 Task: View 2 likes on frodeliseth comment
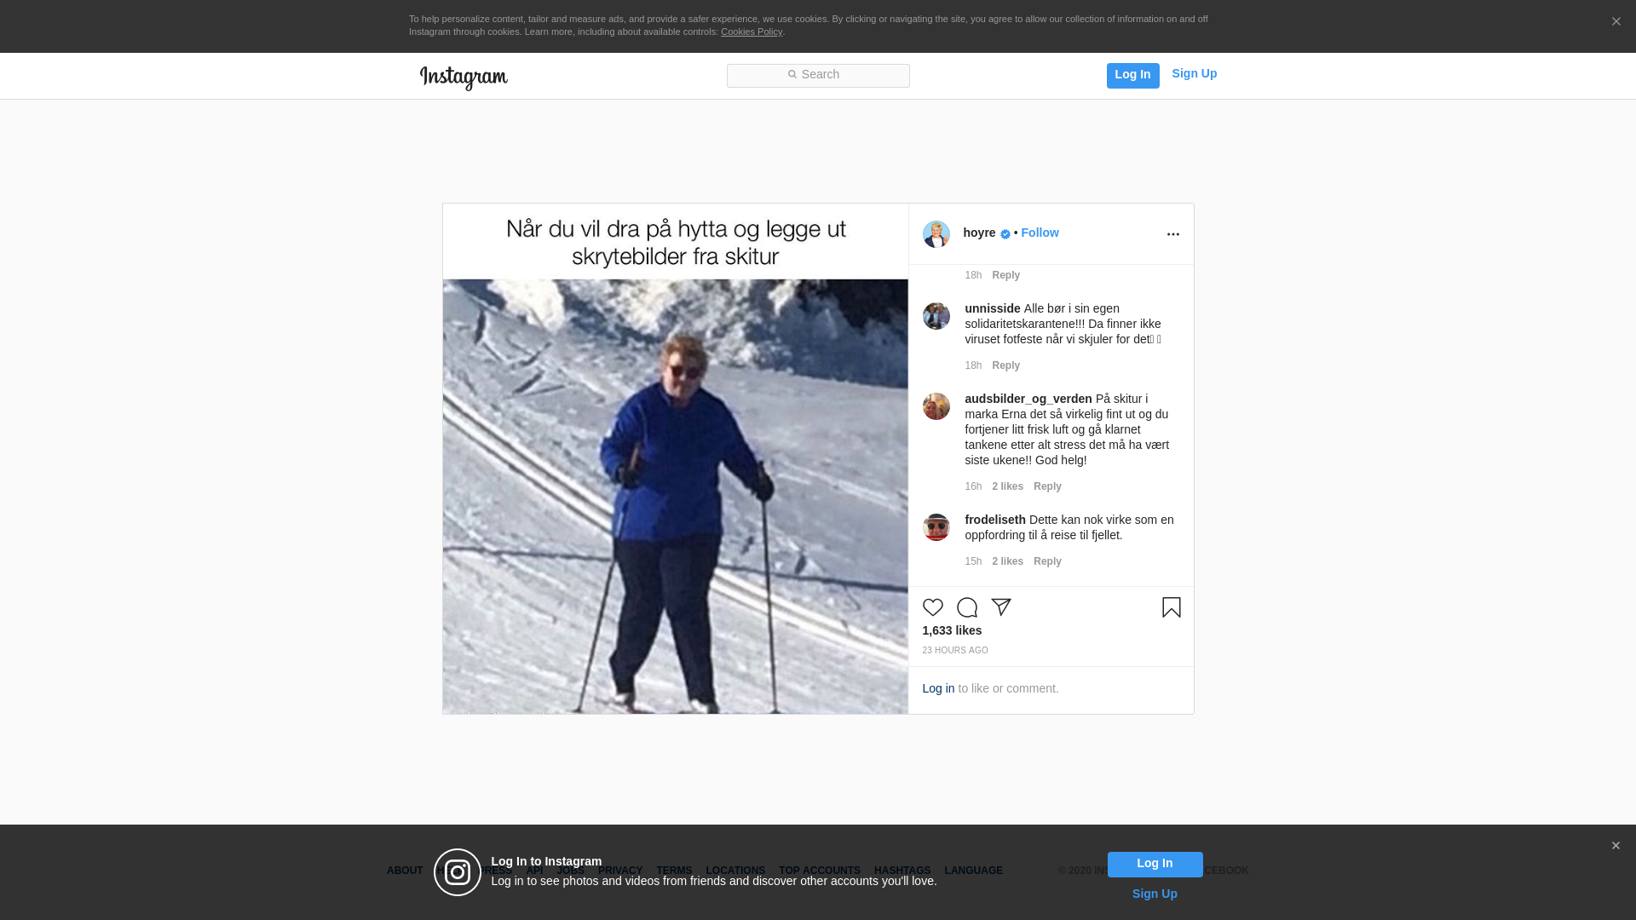(x=1007, y=562)
